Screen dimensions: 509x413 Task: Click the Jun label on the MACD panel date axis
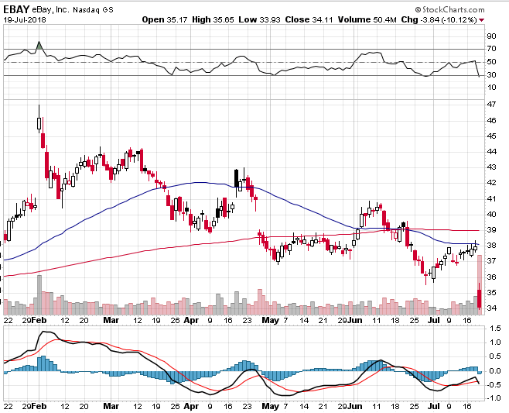(x=355, y=407)
